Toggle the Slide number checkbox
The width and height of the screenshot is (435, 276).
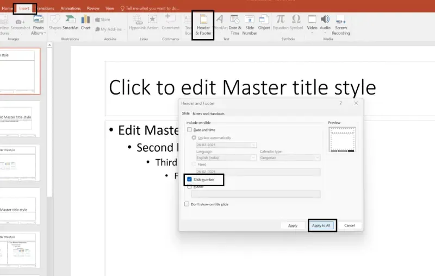pyautogui.click(x=189, y=179)
